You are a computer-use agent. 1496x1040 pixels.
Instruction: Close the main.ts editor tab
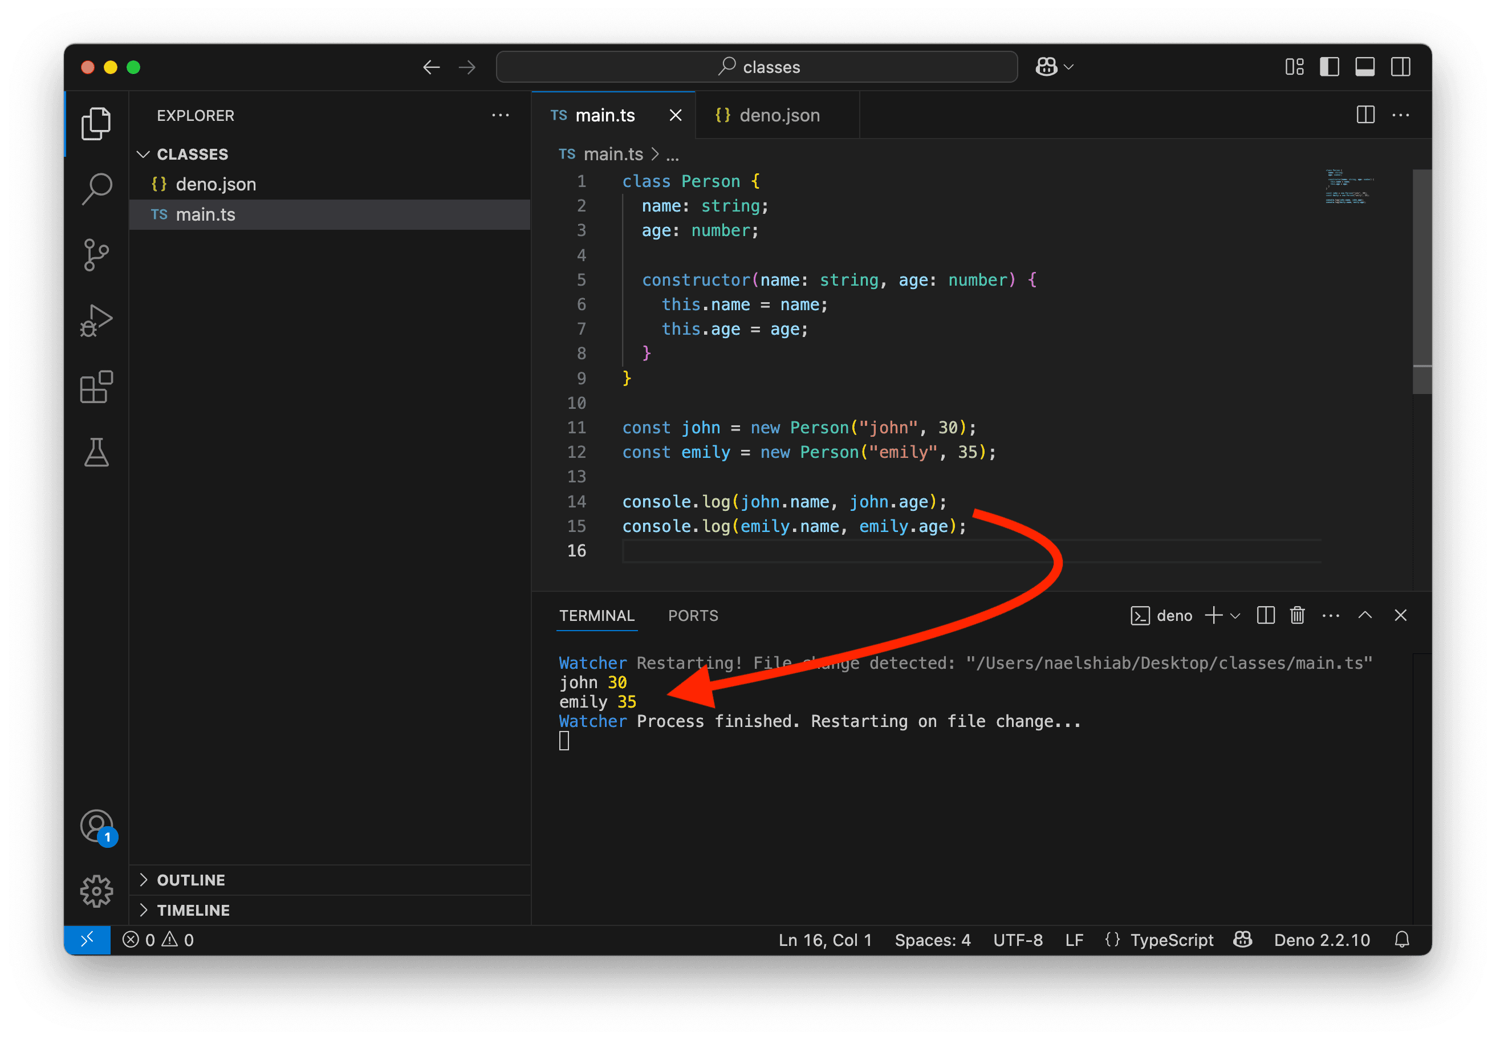click(676, 115)
